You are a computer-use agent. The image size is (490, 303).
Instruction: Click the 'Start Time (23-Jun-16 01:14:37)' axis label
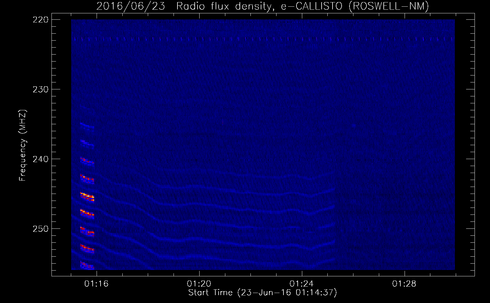263,293
